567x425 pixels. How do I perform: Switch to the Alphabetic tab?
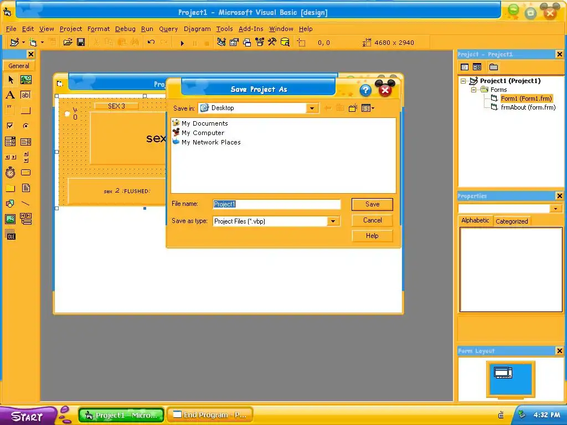click(x=475, y=220)
